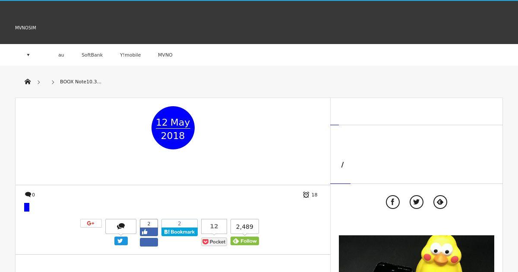Click the second breadcrumb chevron arrow
This screenshot has width=518, height=272.
(x=53, y=82)
